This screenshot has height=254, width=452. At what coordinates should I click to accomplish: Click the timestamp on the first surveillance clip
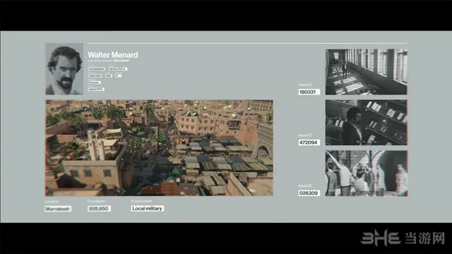pyautogui.click(x=366, y=91)
